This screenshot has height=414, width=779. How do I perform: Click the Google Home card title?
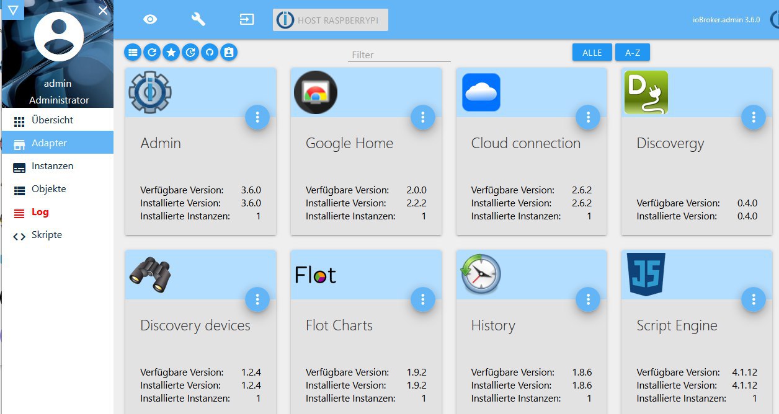349,143
